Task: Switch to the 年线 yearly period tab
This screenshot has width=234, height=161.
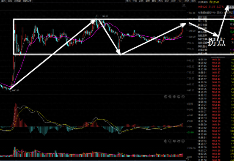Action: tap(10, 1)
